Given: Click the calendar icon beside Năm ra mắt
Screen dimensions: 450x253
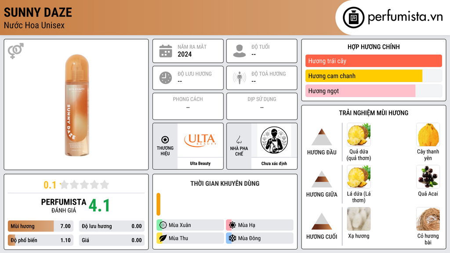Looking at the screenshot, I should pos(166,51).
